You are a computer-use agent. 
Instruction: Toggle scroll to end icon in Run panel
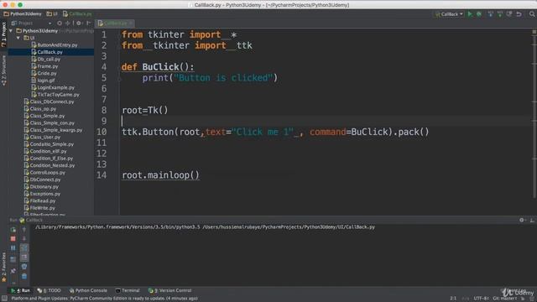24,258
